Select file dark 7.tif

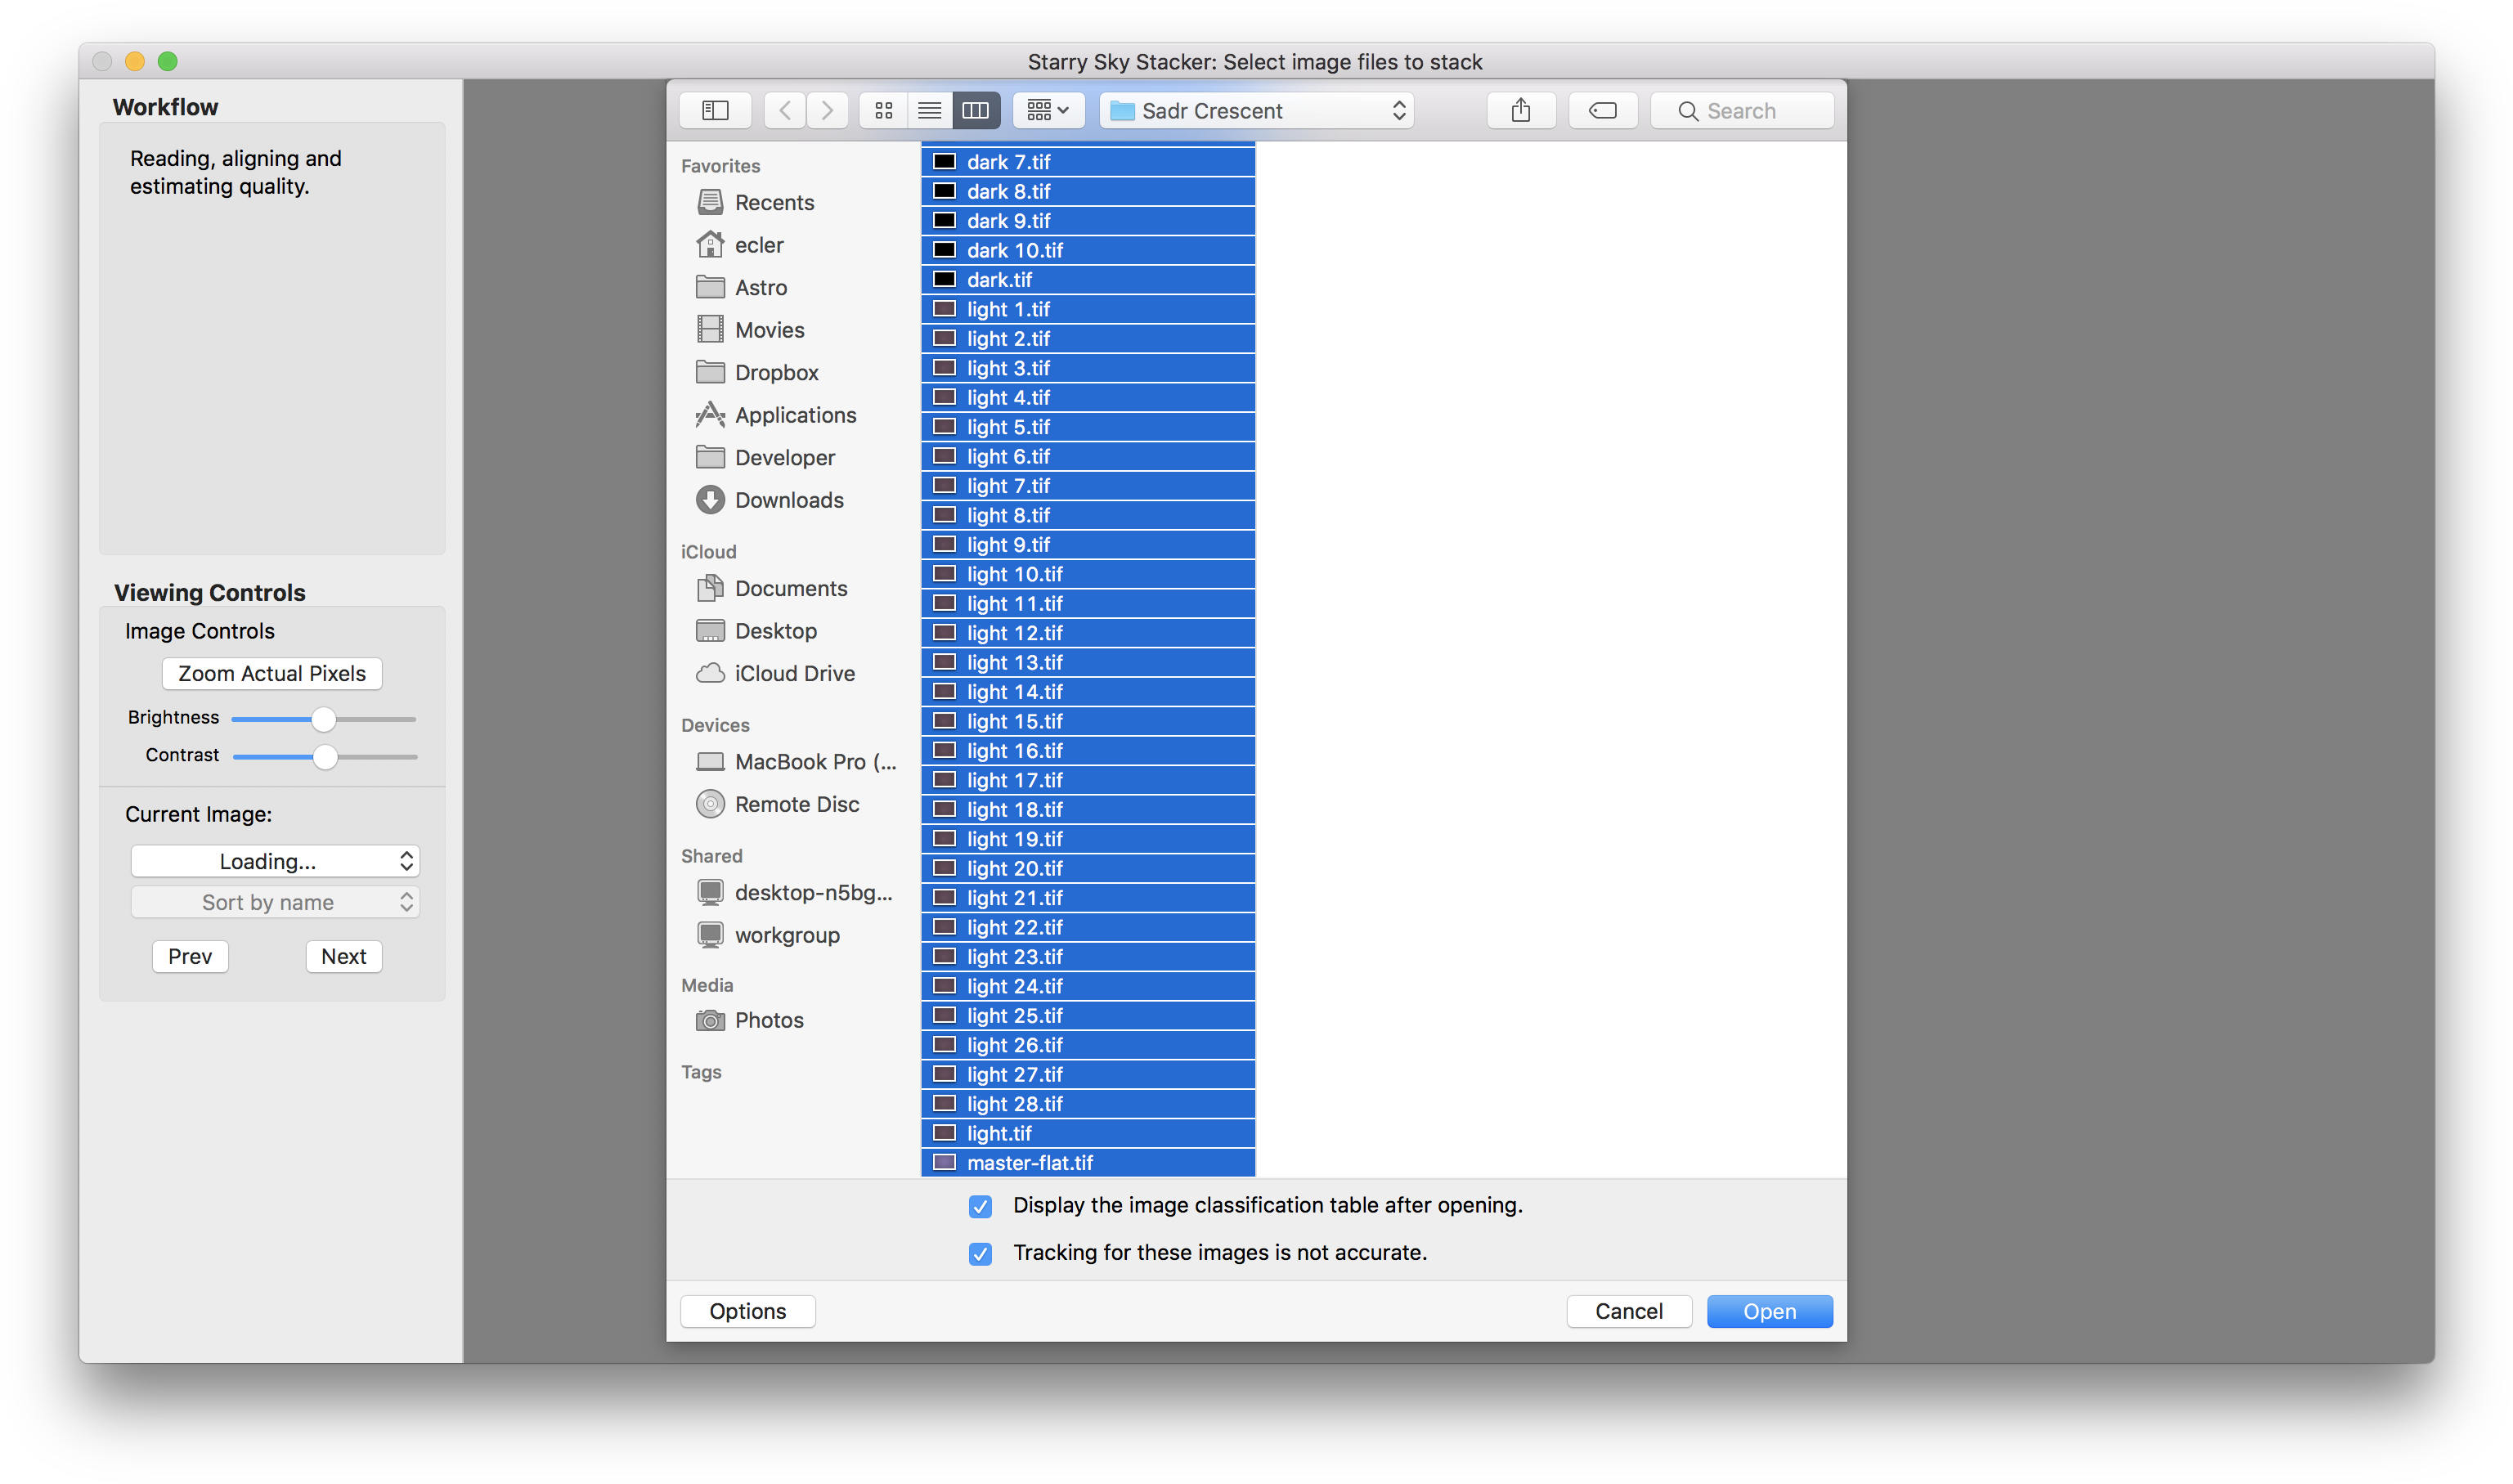[x=1088, y=162]
